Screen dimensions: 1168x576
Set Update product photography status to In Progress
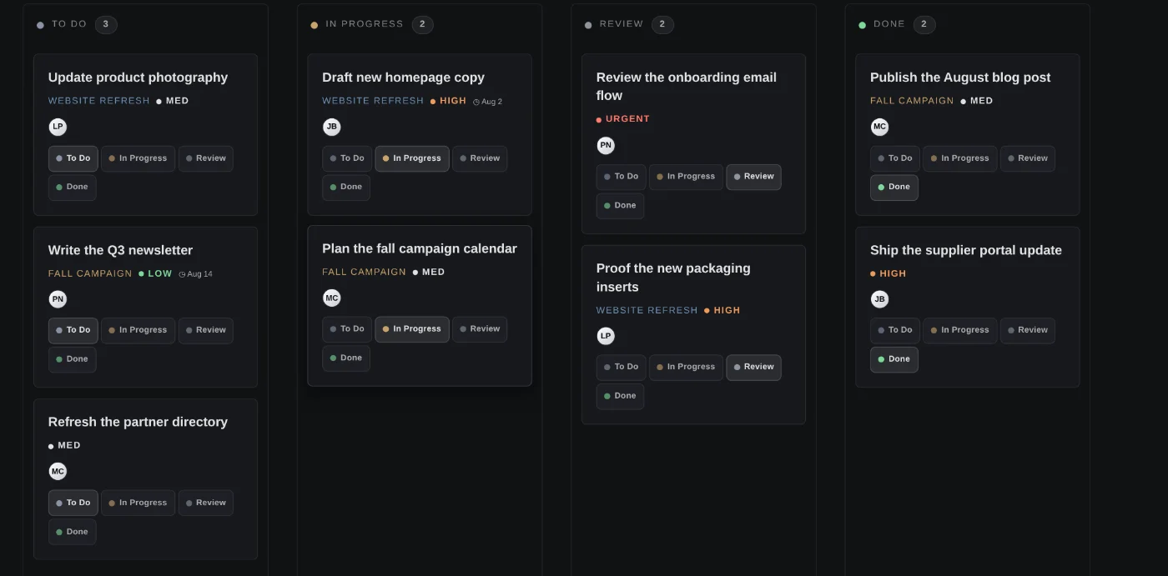click(138, 158)
